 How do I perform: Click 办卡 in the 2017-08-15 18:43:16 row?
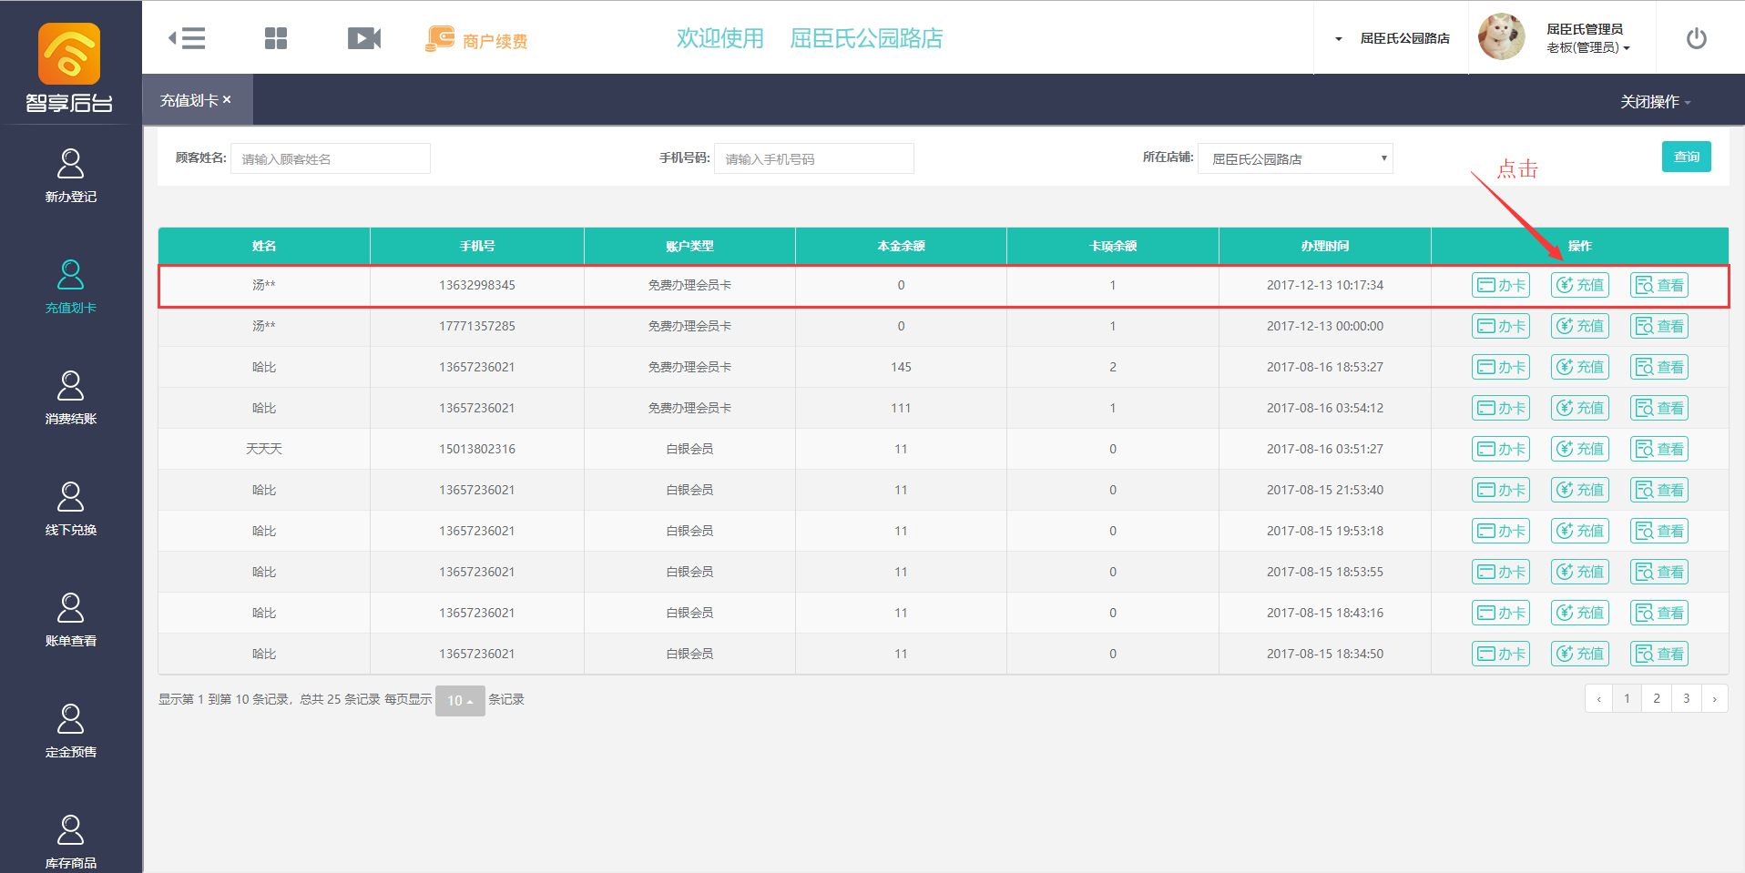[1500, 613]
